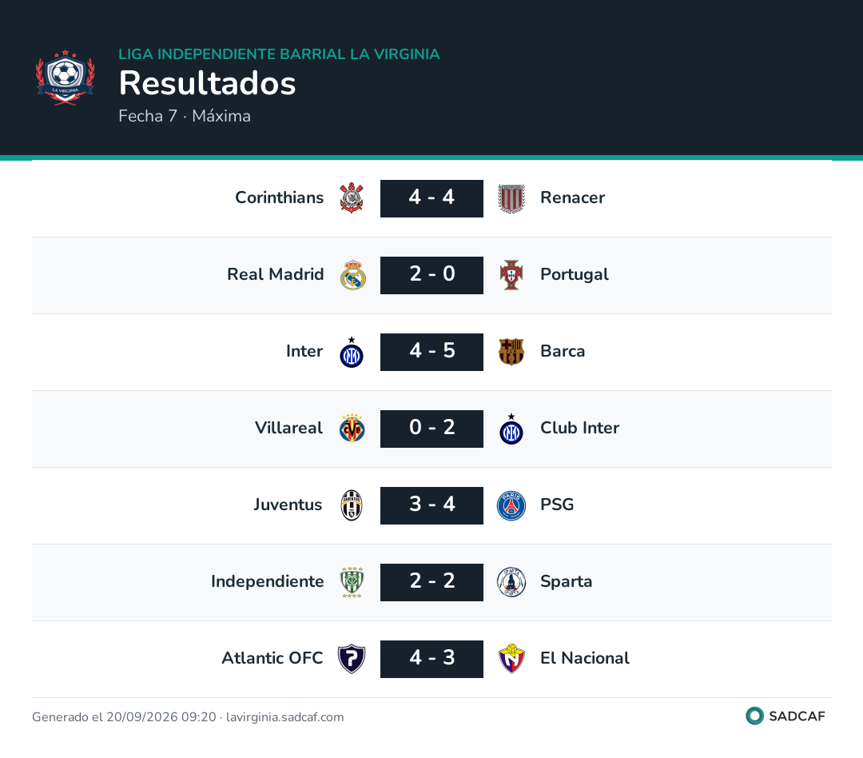Click the Corinthians team crest
The image size is (863, 758).
click(352, 198)
